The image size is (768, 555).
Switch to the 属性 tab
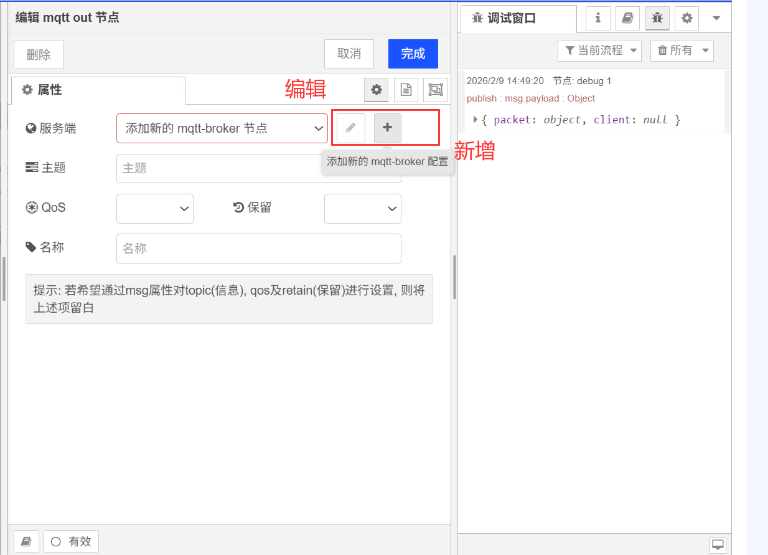98,90
